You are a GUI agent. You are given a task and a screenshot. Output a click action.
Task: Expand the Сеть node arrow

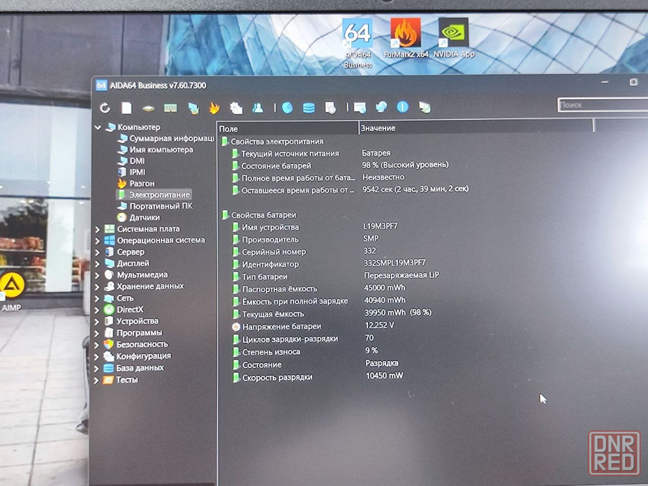tap(97, 298)
